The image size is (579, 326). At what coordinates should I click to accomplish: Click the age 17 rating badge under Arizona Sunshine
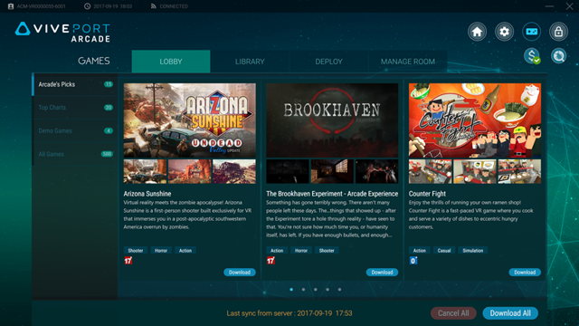click(x=128, y=261)
